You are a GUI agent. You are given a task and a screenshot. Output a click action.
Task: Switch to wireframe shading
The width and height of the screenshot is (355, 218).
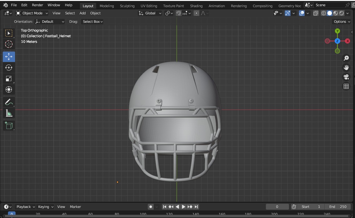[x=324, y=13]
